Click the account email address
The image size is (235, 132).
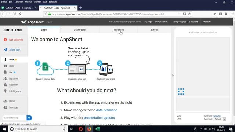pyautogui.click(x=125, y=22)
